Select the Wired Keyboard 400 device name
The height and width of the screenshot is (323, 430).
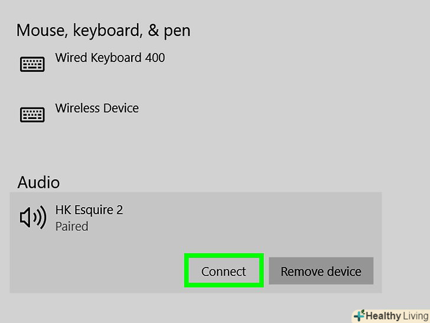click(110, 58)
